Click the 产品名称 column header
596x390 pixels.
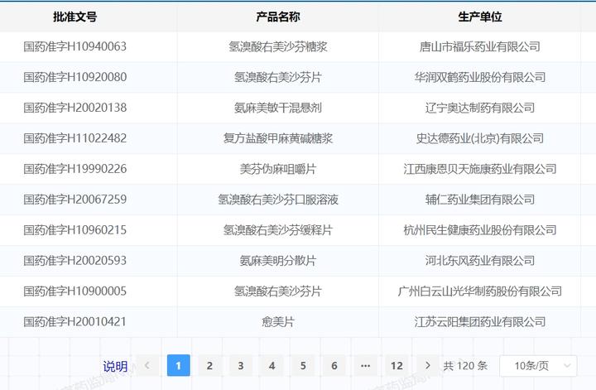278,17
